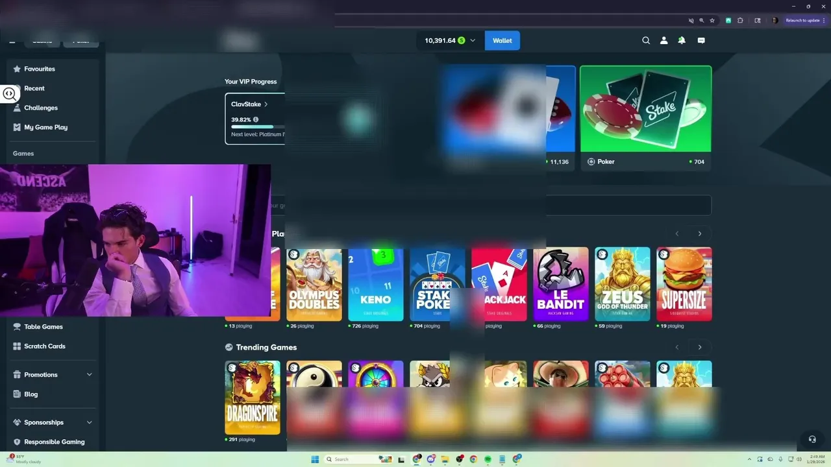Click the Promotions gift icon

pos(18,375)
